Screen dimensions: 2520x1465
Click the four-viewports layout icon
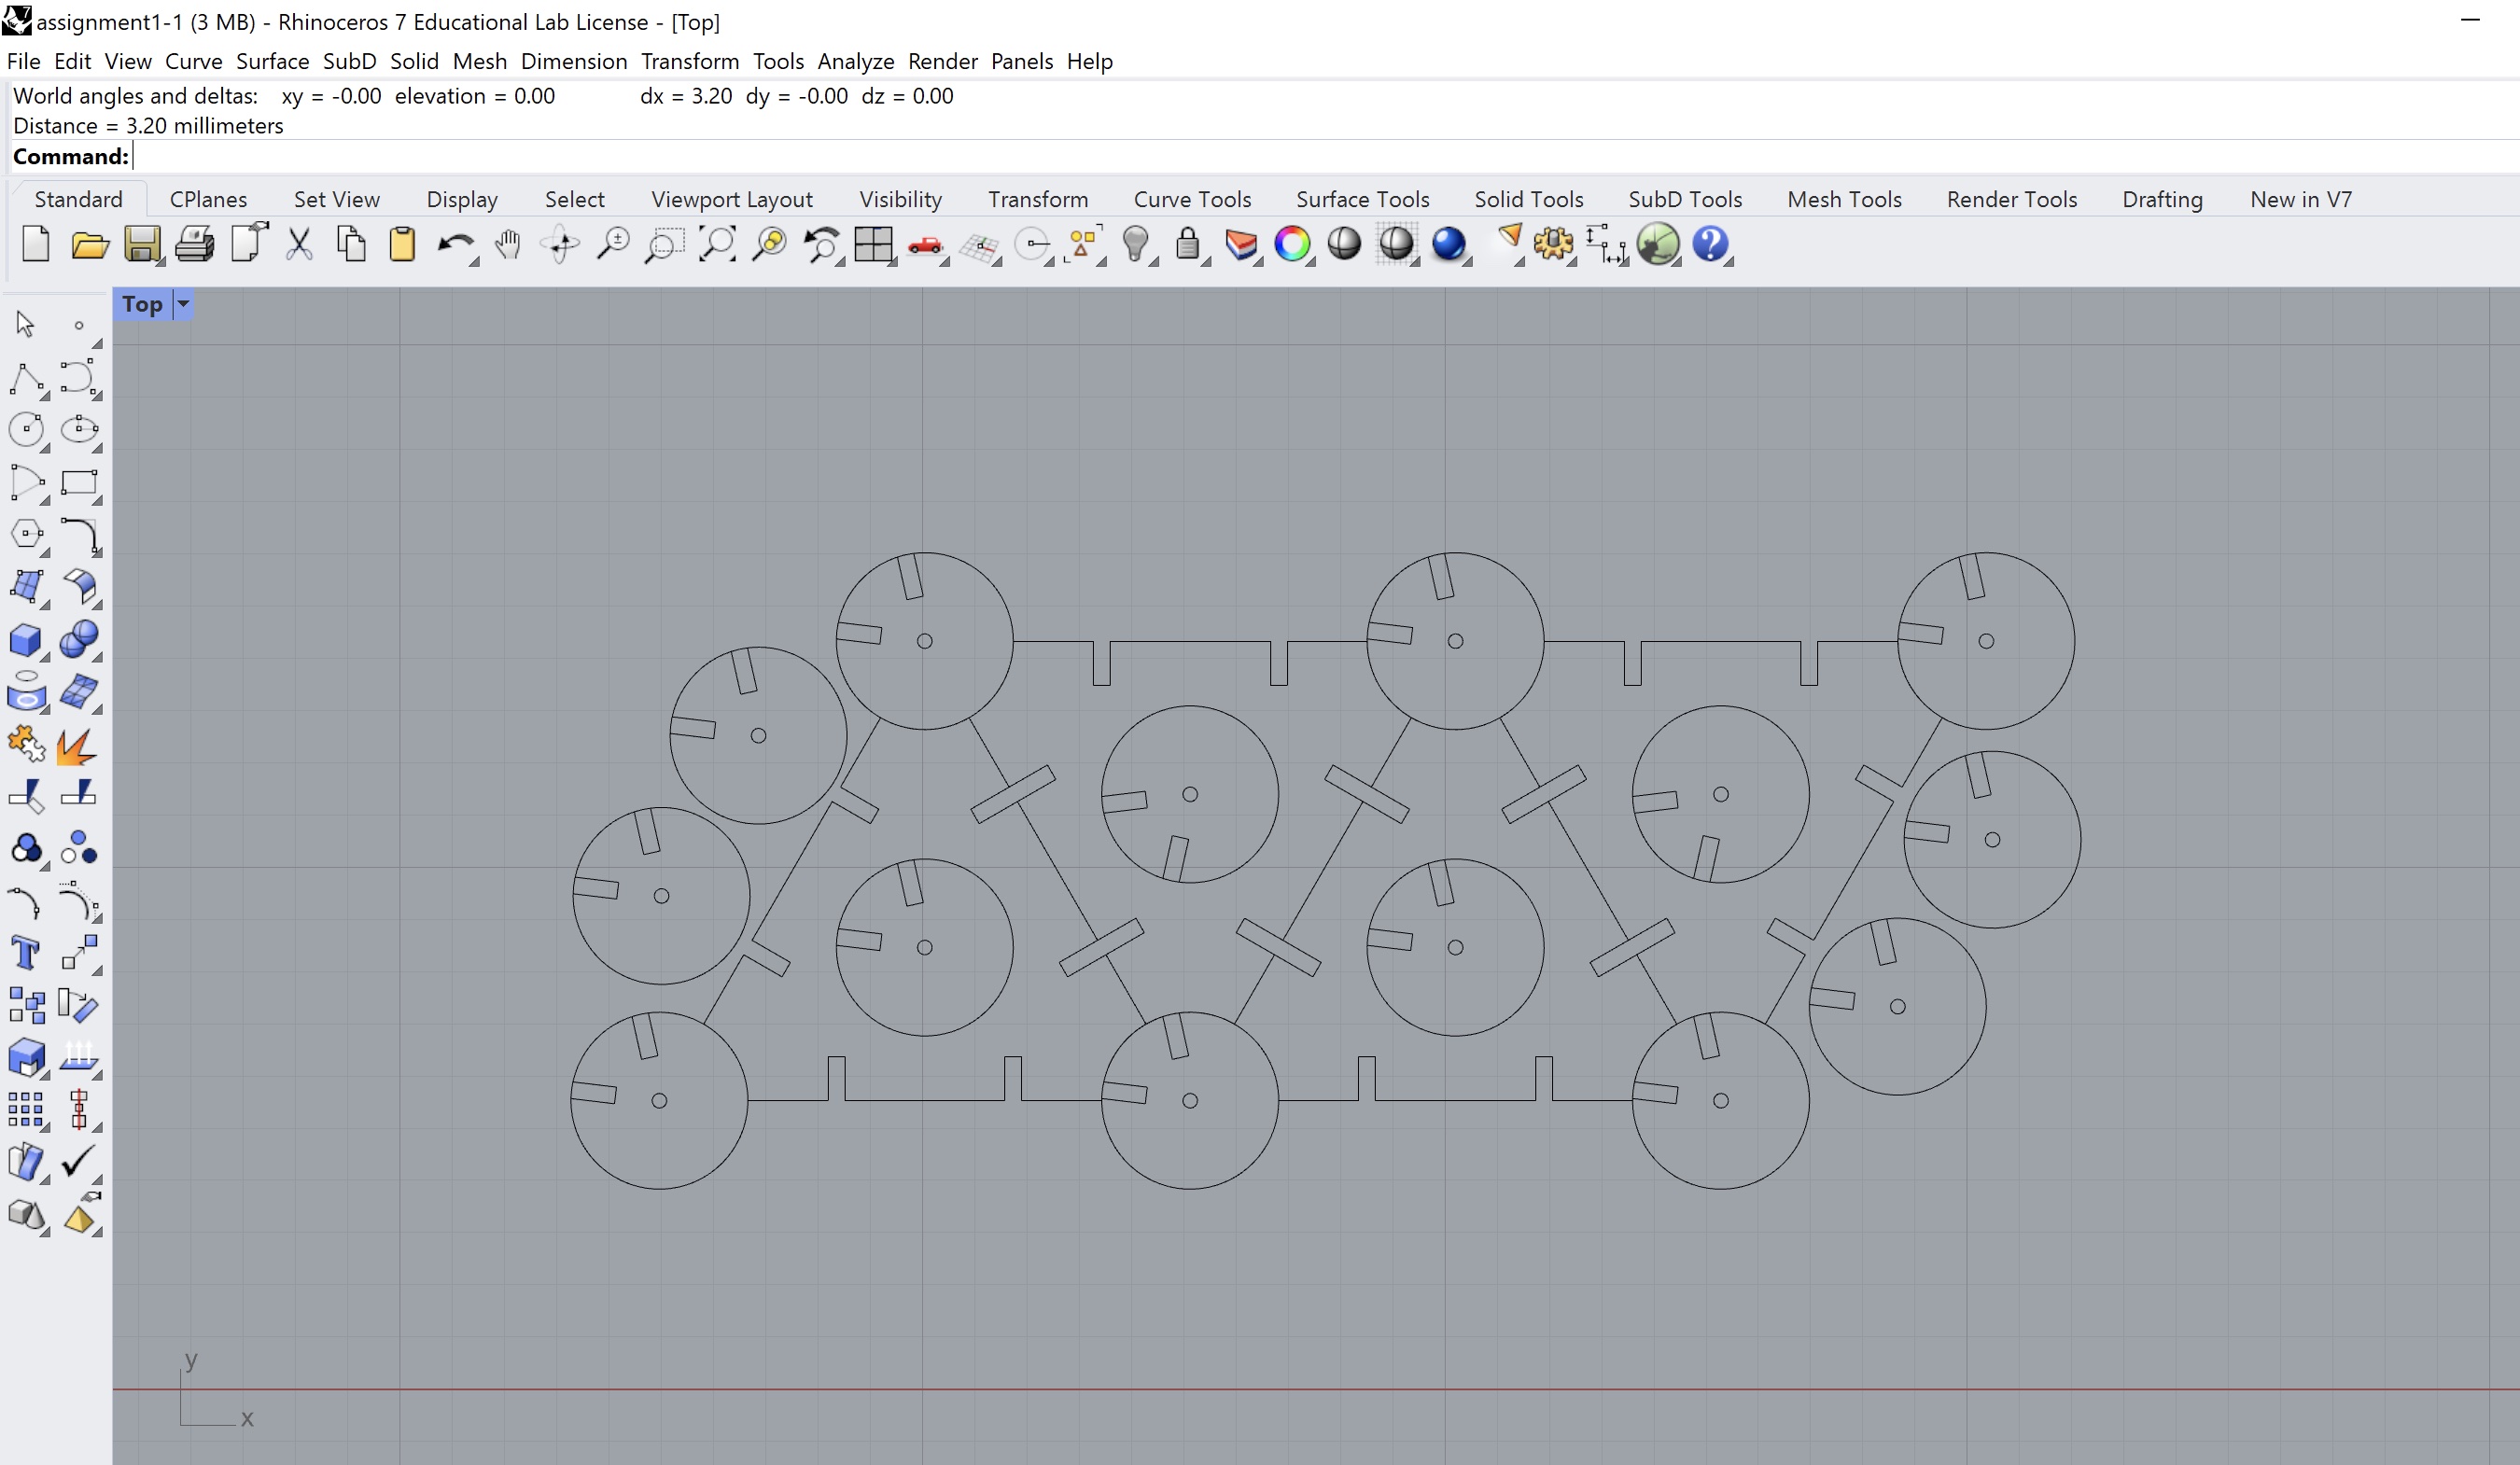874,244
